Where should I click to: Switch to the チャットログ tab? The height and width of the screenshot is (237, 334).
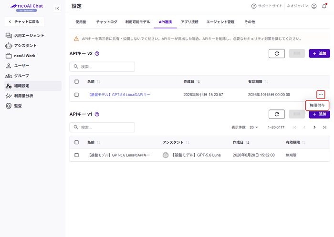point(107,22)
